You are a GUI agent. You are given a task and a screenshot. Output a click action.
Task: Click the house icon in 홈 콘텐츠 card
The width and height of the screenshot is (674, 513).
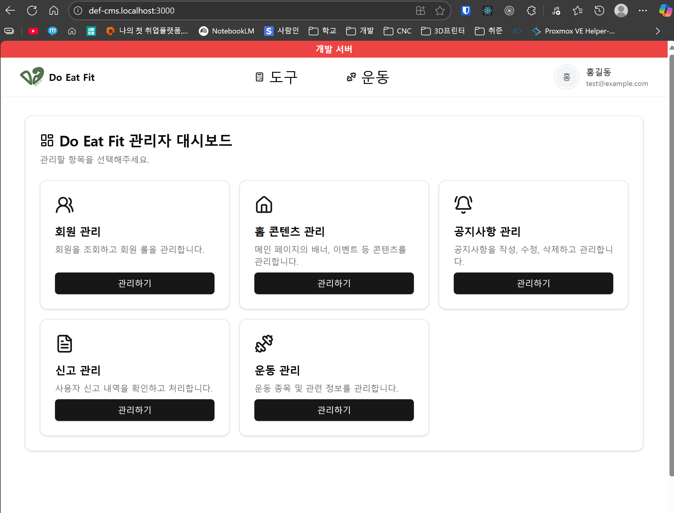click(x=264, y=204)
